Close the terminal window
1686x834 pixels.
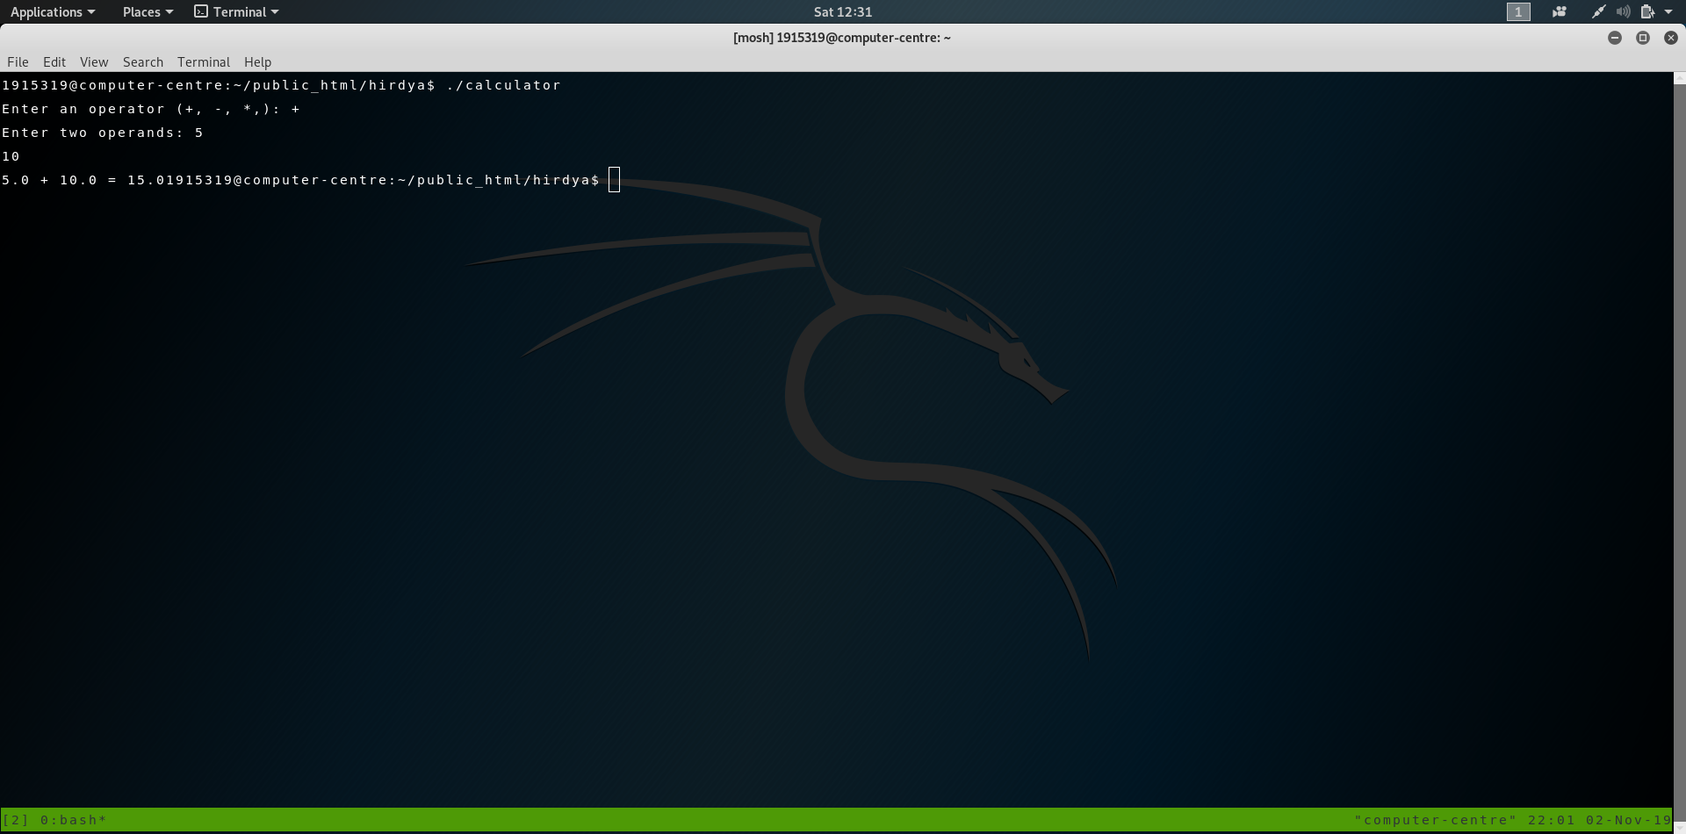click(x=1671, y=38)
